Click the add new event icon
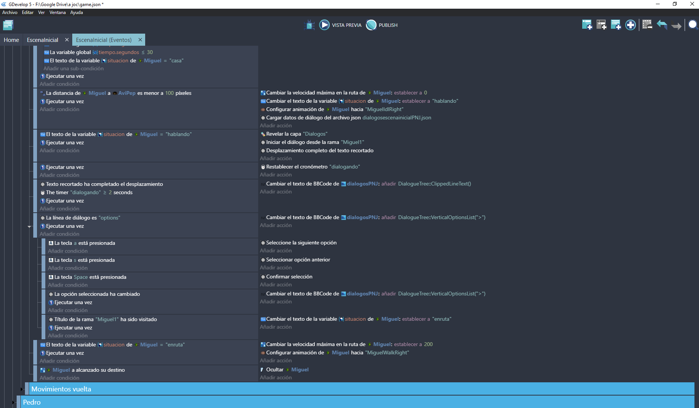Viewport: 699px width, 408px height. pos(587,25)
